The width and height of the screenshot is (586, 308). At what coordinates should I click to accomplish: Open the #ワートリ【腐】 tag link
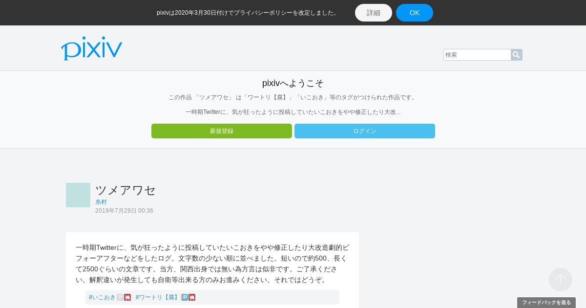[x=158, y=297]
